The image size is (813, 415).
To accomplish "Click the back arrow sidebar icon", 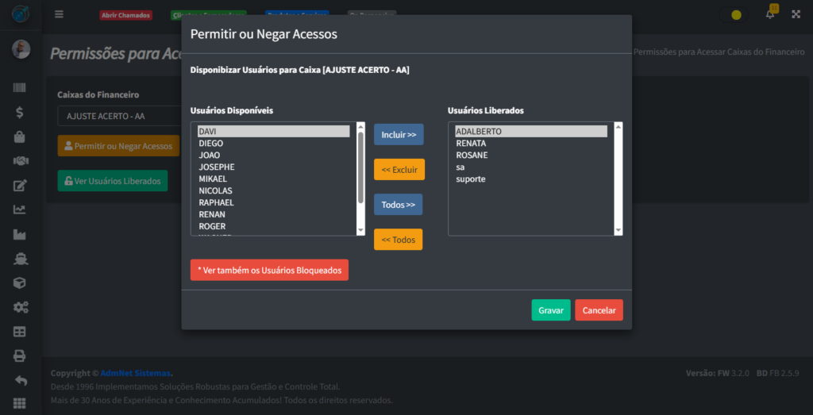I will coord(20,381).
